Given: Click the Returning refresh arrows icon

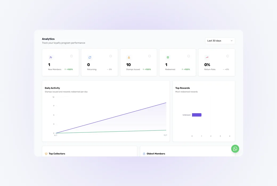Looking at the screenshot, I should pos(90,57).
